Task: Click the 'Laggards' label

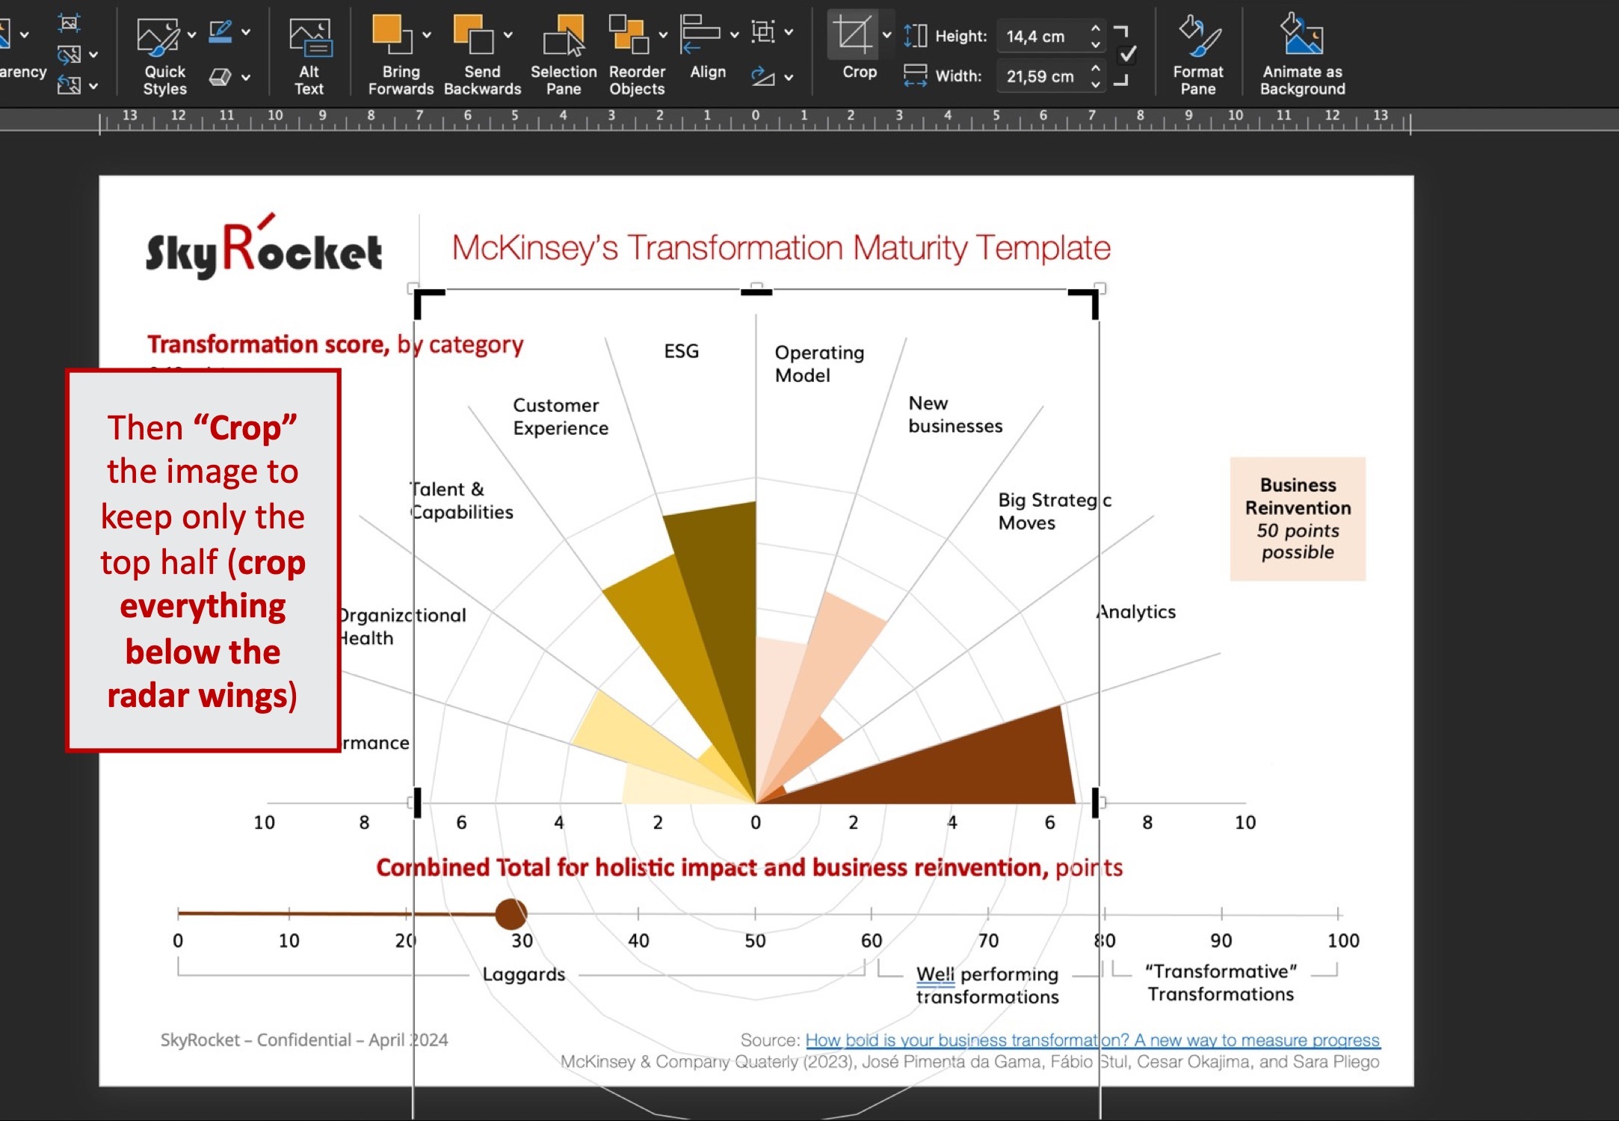Action: click(x=524, y=975)
